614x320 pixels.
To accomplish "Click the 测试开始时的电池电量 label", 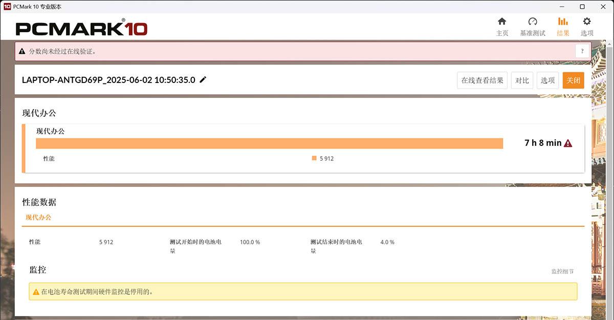I will coord(195,246).
